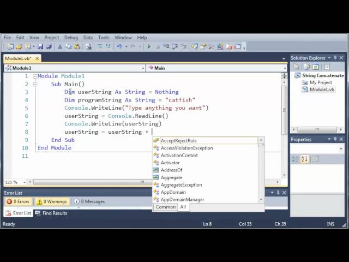Click the Save Module1.vb toolbar icon
Image resolution: width=349 pixels, height=262 pixels.
tap(41, 47)
